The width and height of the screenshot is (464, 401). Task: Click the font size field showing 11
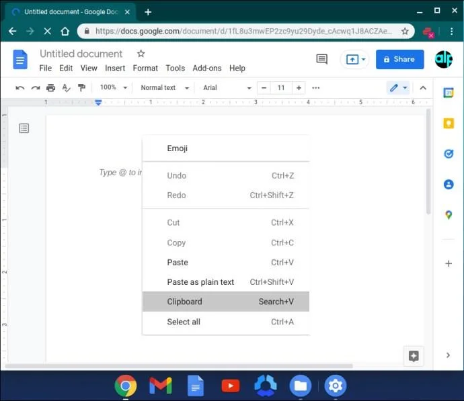coord(281,88)
